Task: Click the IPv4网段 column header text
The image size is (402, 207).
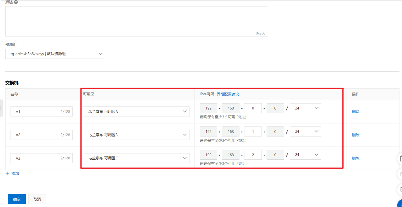Action: (x=207, y=94)
